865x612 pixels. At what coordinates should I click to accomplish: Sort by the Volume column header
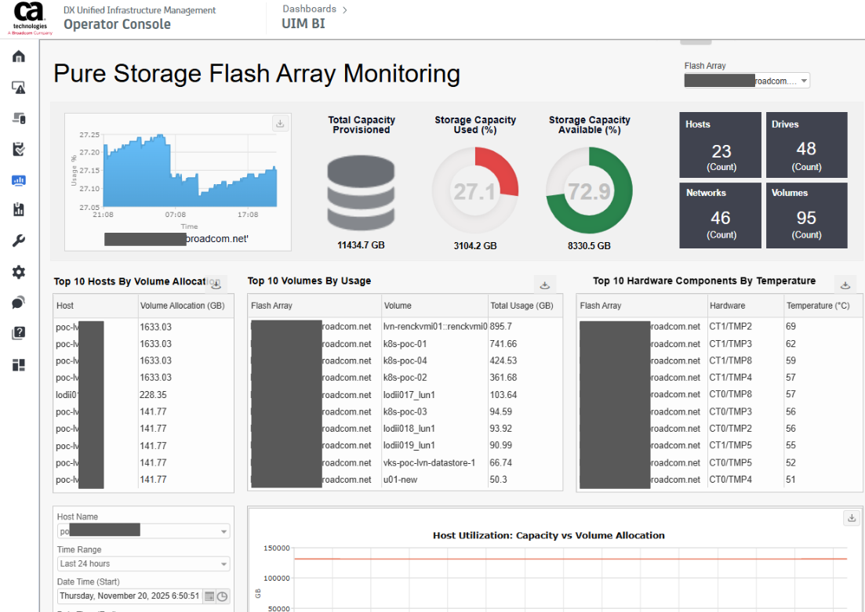pos(434,306)
